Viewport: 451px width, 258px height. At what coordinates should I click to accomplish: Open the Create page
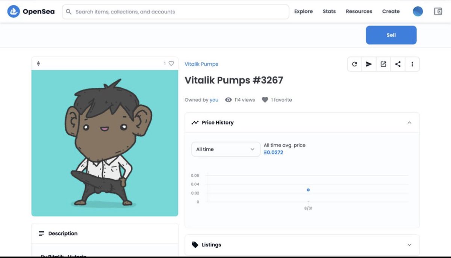coord(391,11)
